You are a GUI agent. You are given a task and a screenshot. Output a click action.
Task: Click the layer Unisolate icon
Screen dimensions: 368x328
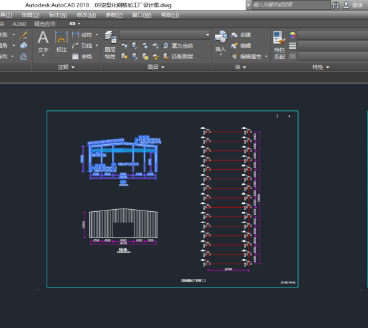(134, 56)
